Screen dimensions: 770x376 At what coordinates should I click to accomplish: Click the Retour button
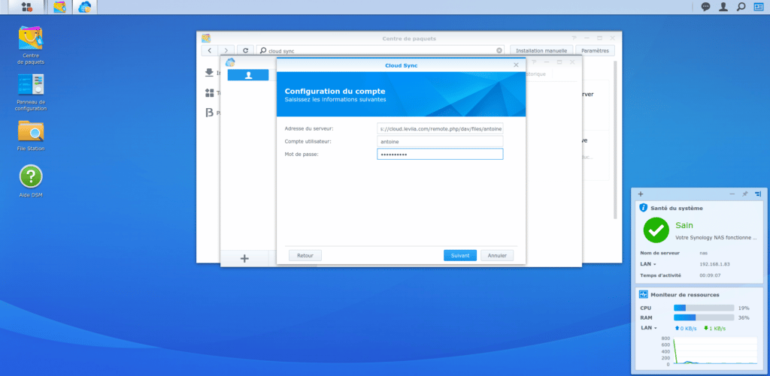305,255
